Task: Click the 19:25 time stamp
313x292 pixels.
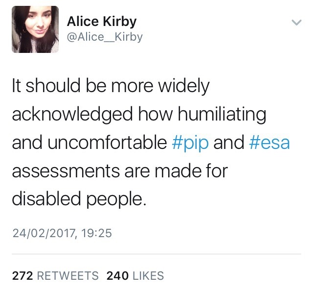Action: click(96, 233)
